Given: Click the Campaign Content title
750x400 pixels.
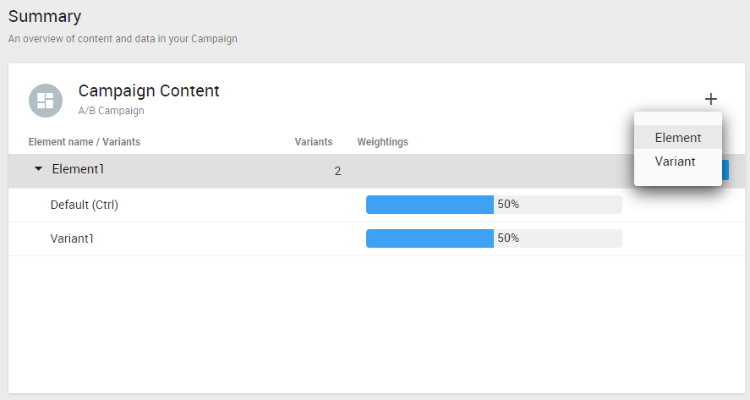Looking at the screenshot, I should (149, 91).
